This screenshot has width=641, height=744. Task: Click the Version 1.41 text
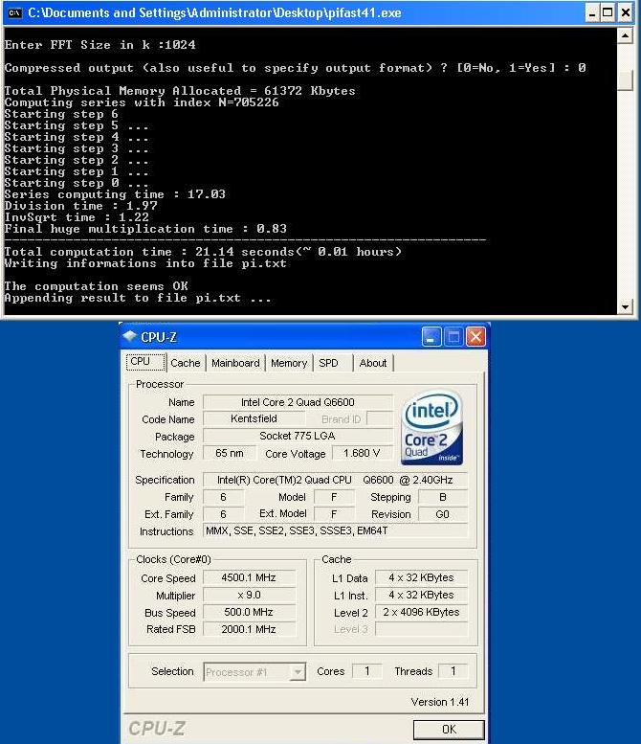[439, 702]
